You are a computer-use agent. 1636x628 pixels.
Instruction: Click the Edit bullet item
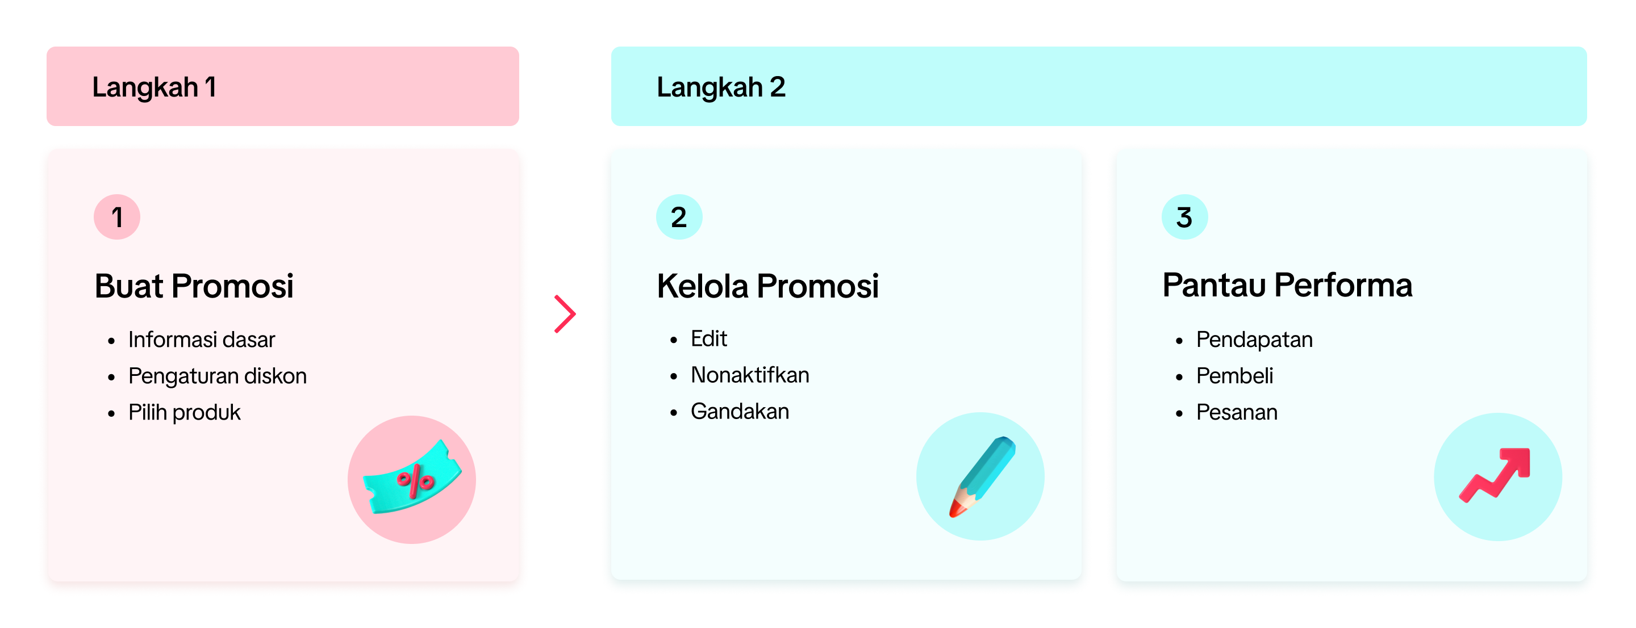709,338
